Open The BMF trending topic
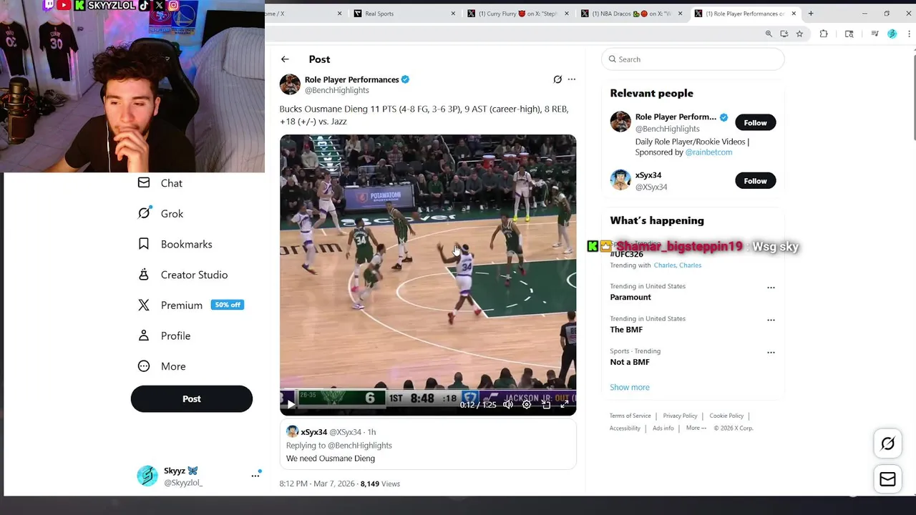This screenshot has width=916, height=515. pyautogui.click(x=626, y=330)
